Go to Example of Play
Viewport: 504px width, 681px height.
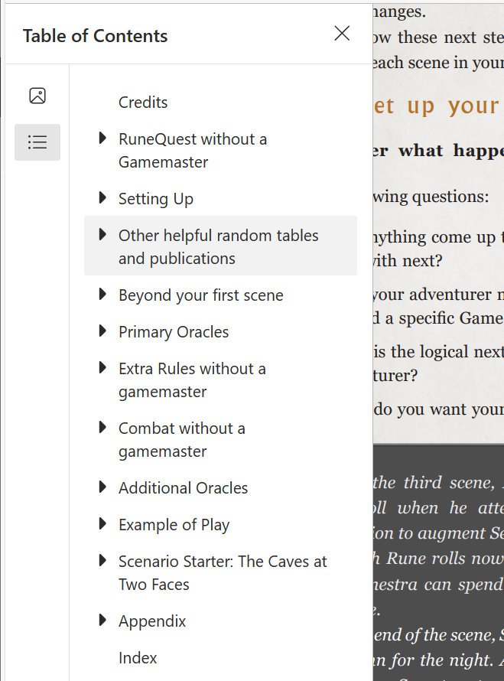point(174,525)
